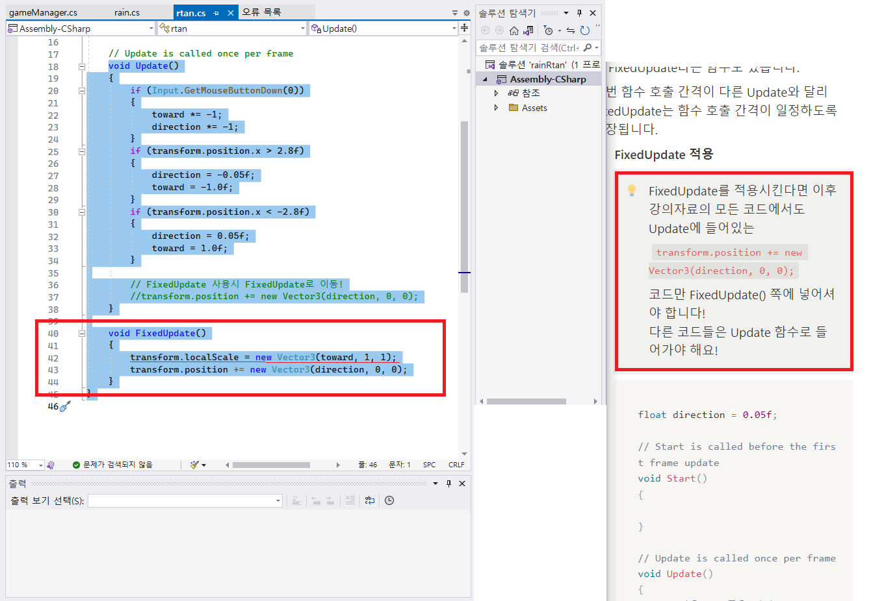
Task: Click the editor horizontal scrollbar thumb
Action: 271,465
